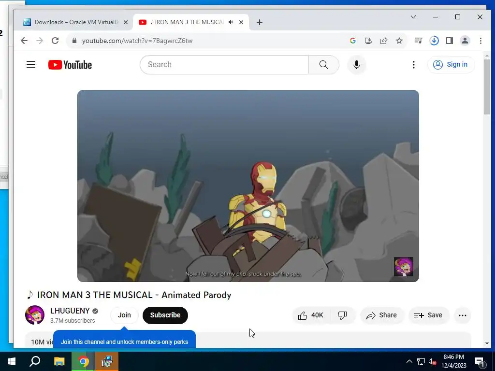This screenshot has width=495, height=371.
Task: Open File Explorer from the taskbar
Action: coord(59,361)
